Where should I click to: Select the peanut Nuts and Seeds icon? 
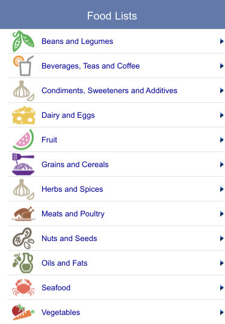click(23, 238)
